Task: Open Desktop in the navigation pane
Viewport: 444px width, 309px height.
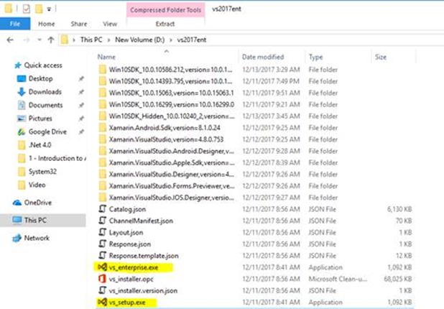Action: [x=40, y=78]
